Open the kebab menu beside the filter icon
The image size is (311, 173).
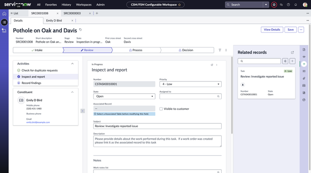click(226, 50)
